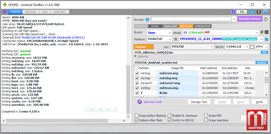271x134 pixels.
Task: Click the Special Task purple icon
Action: click(x=140, y=102)
